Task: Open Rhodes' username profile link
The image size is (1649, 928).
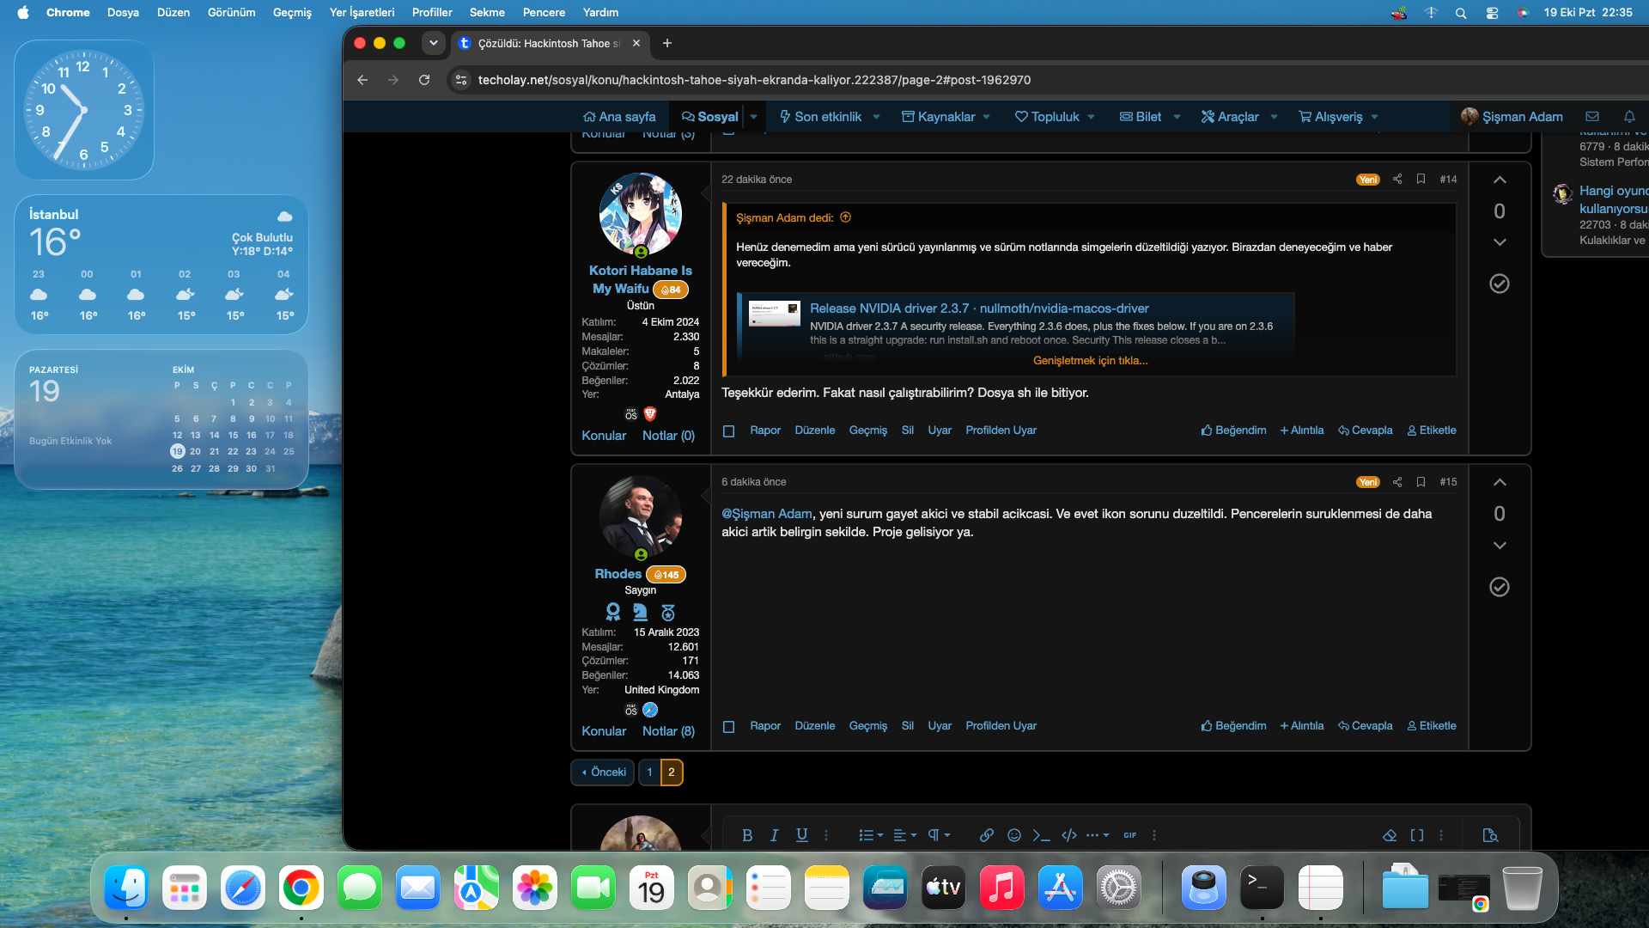Action: click(618, 574)
